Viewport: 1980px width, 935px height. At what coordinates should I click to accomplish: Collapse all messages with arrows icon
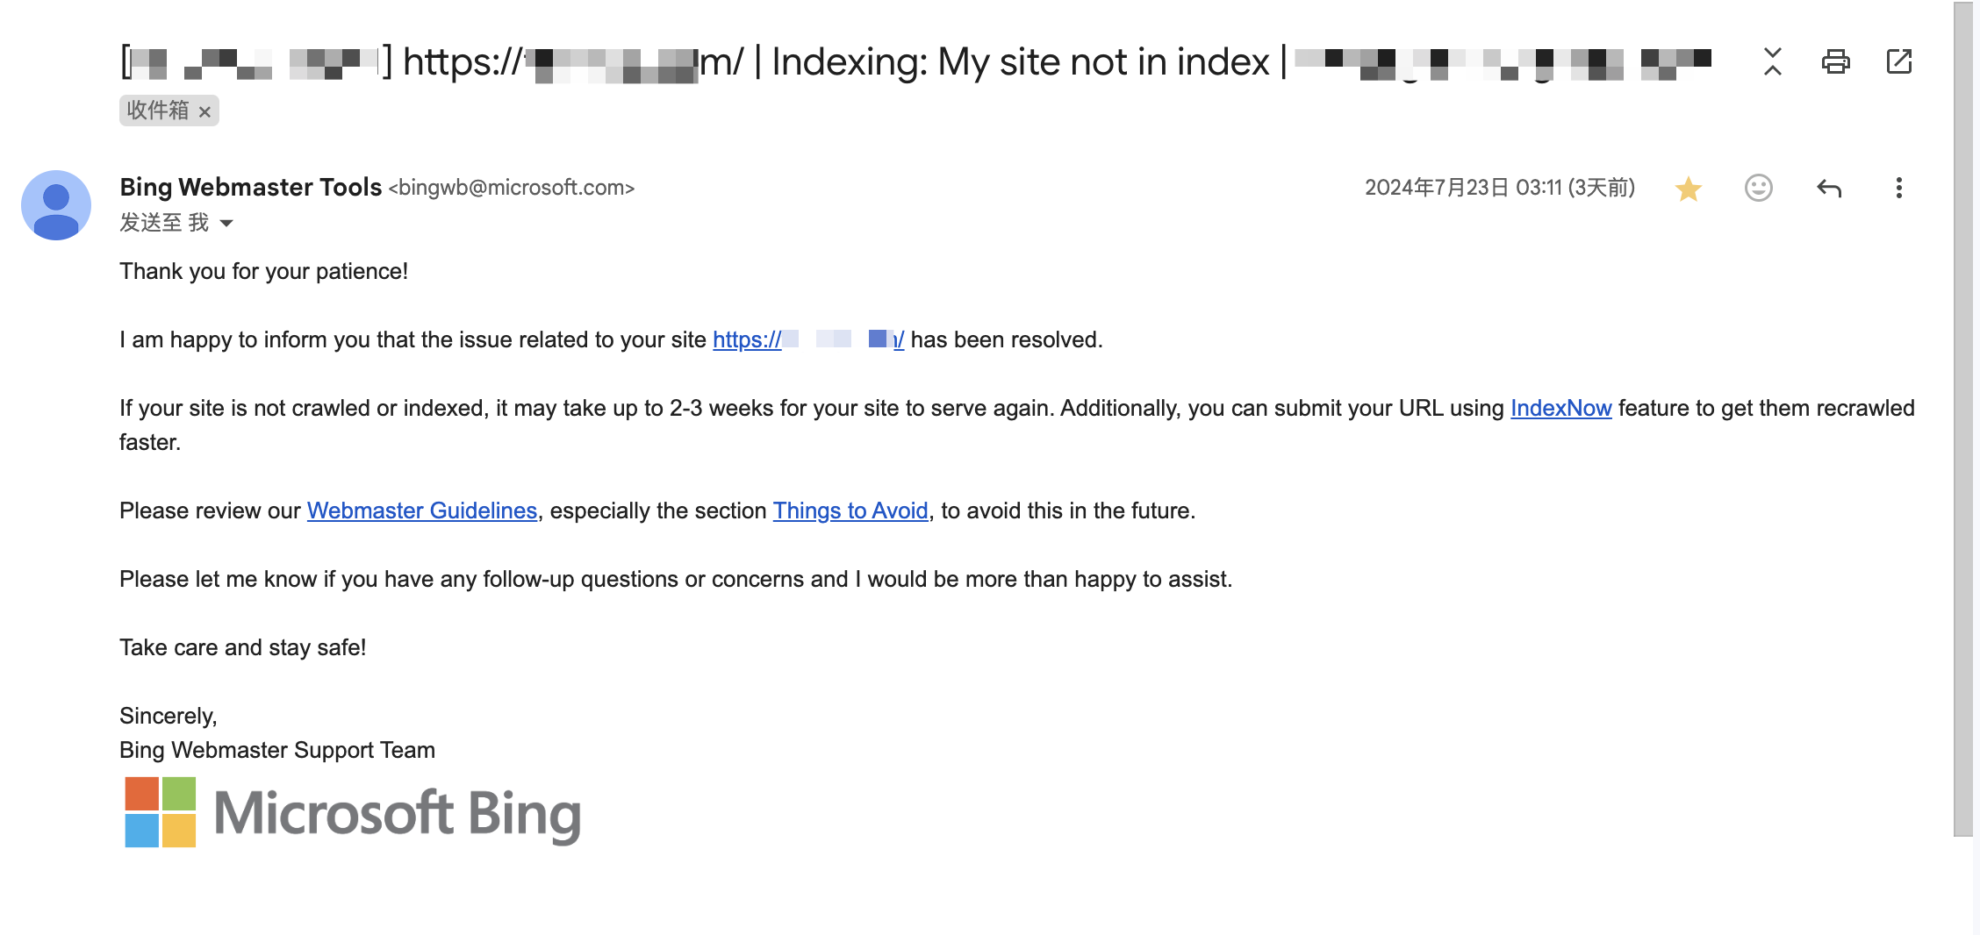click(x=1773, y=61)
